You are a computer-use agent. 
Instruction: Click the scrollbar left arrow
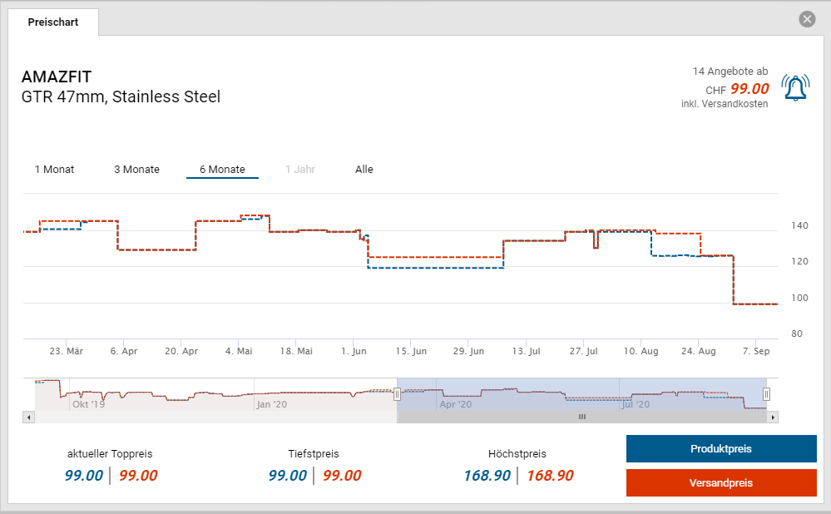(29, 417)
